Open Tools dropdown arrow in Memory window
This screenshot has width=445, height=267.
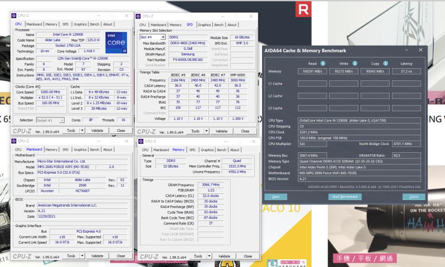click(x=209, y=256)
